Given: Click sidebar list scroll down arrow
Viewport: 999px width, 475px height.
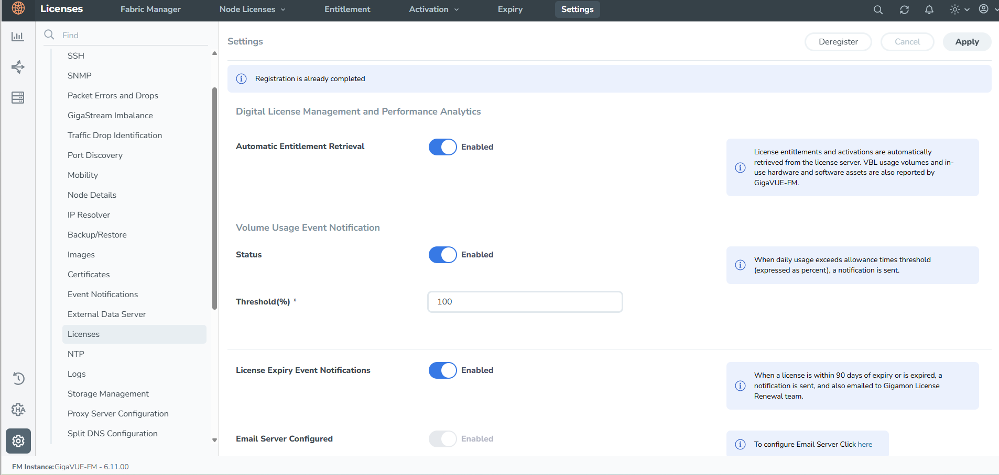Looking at the screenshot, I should tap(214, 440).
